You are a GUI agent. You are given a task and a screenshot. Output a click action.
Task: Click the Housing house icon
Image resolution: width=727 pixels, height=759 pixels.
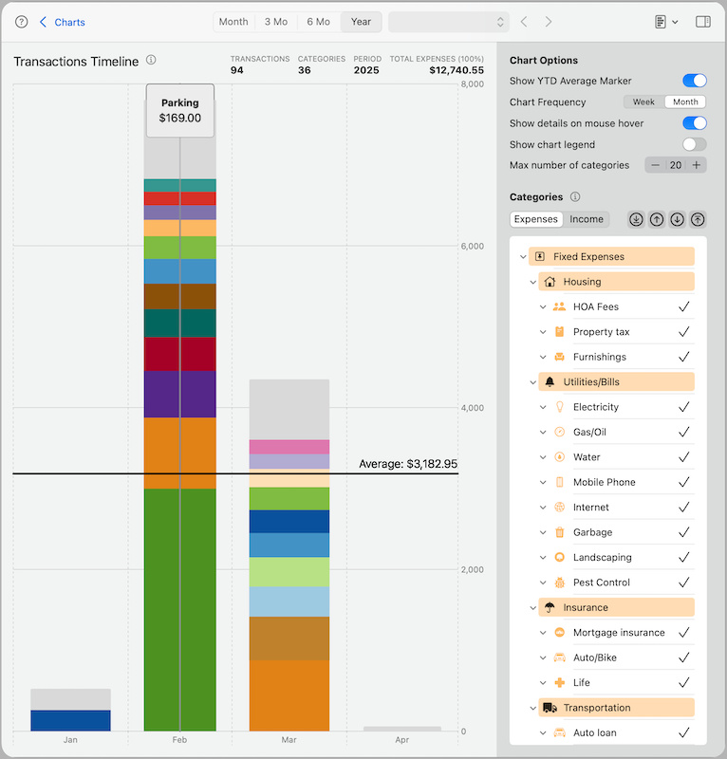point(550,282)
